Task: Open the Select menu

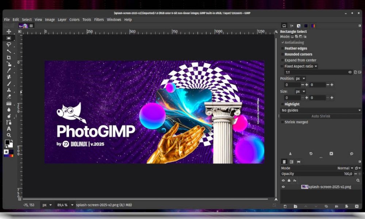Action: [27, 20]
